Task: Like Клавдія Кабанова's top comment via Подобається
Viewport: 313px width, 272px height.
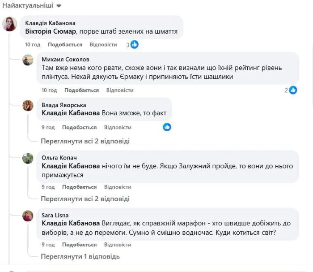Action: (x=65, y=45)
